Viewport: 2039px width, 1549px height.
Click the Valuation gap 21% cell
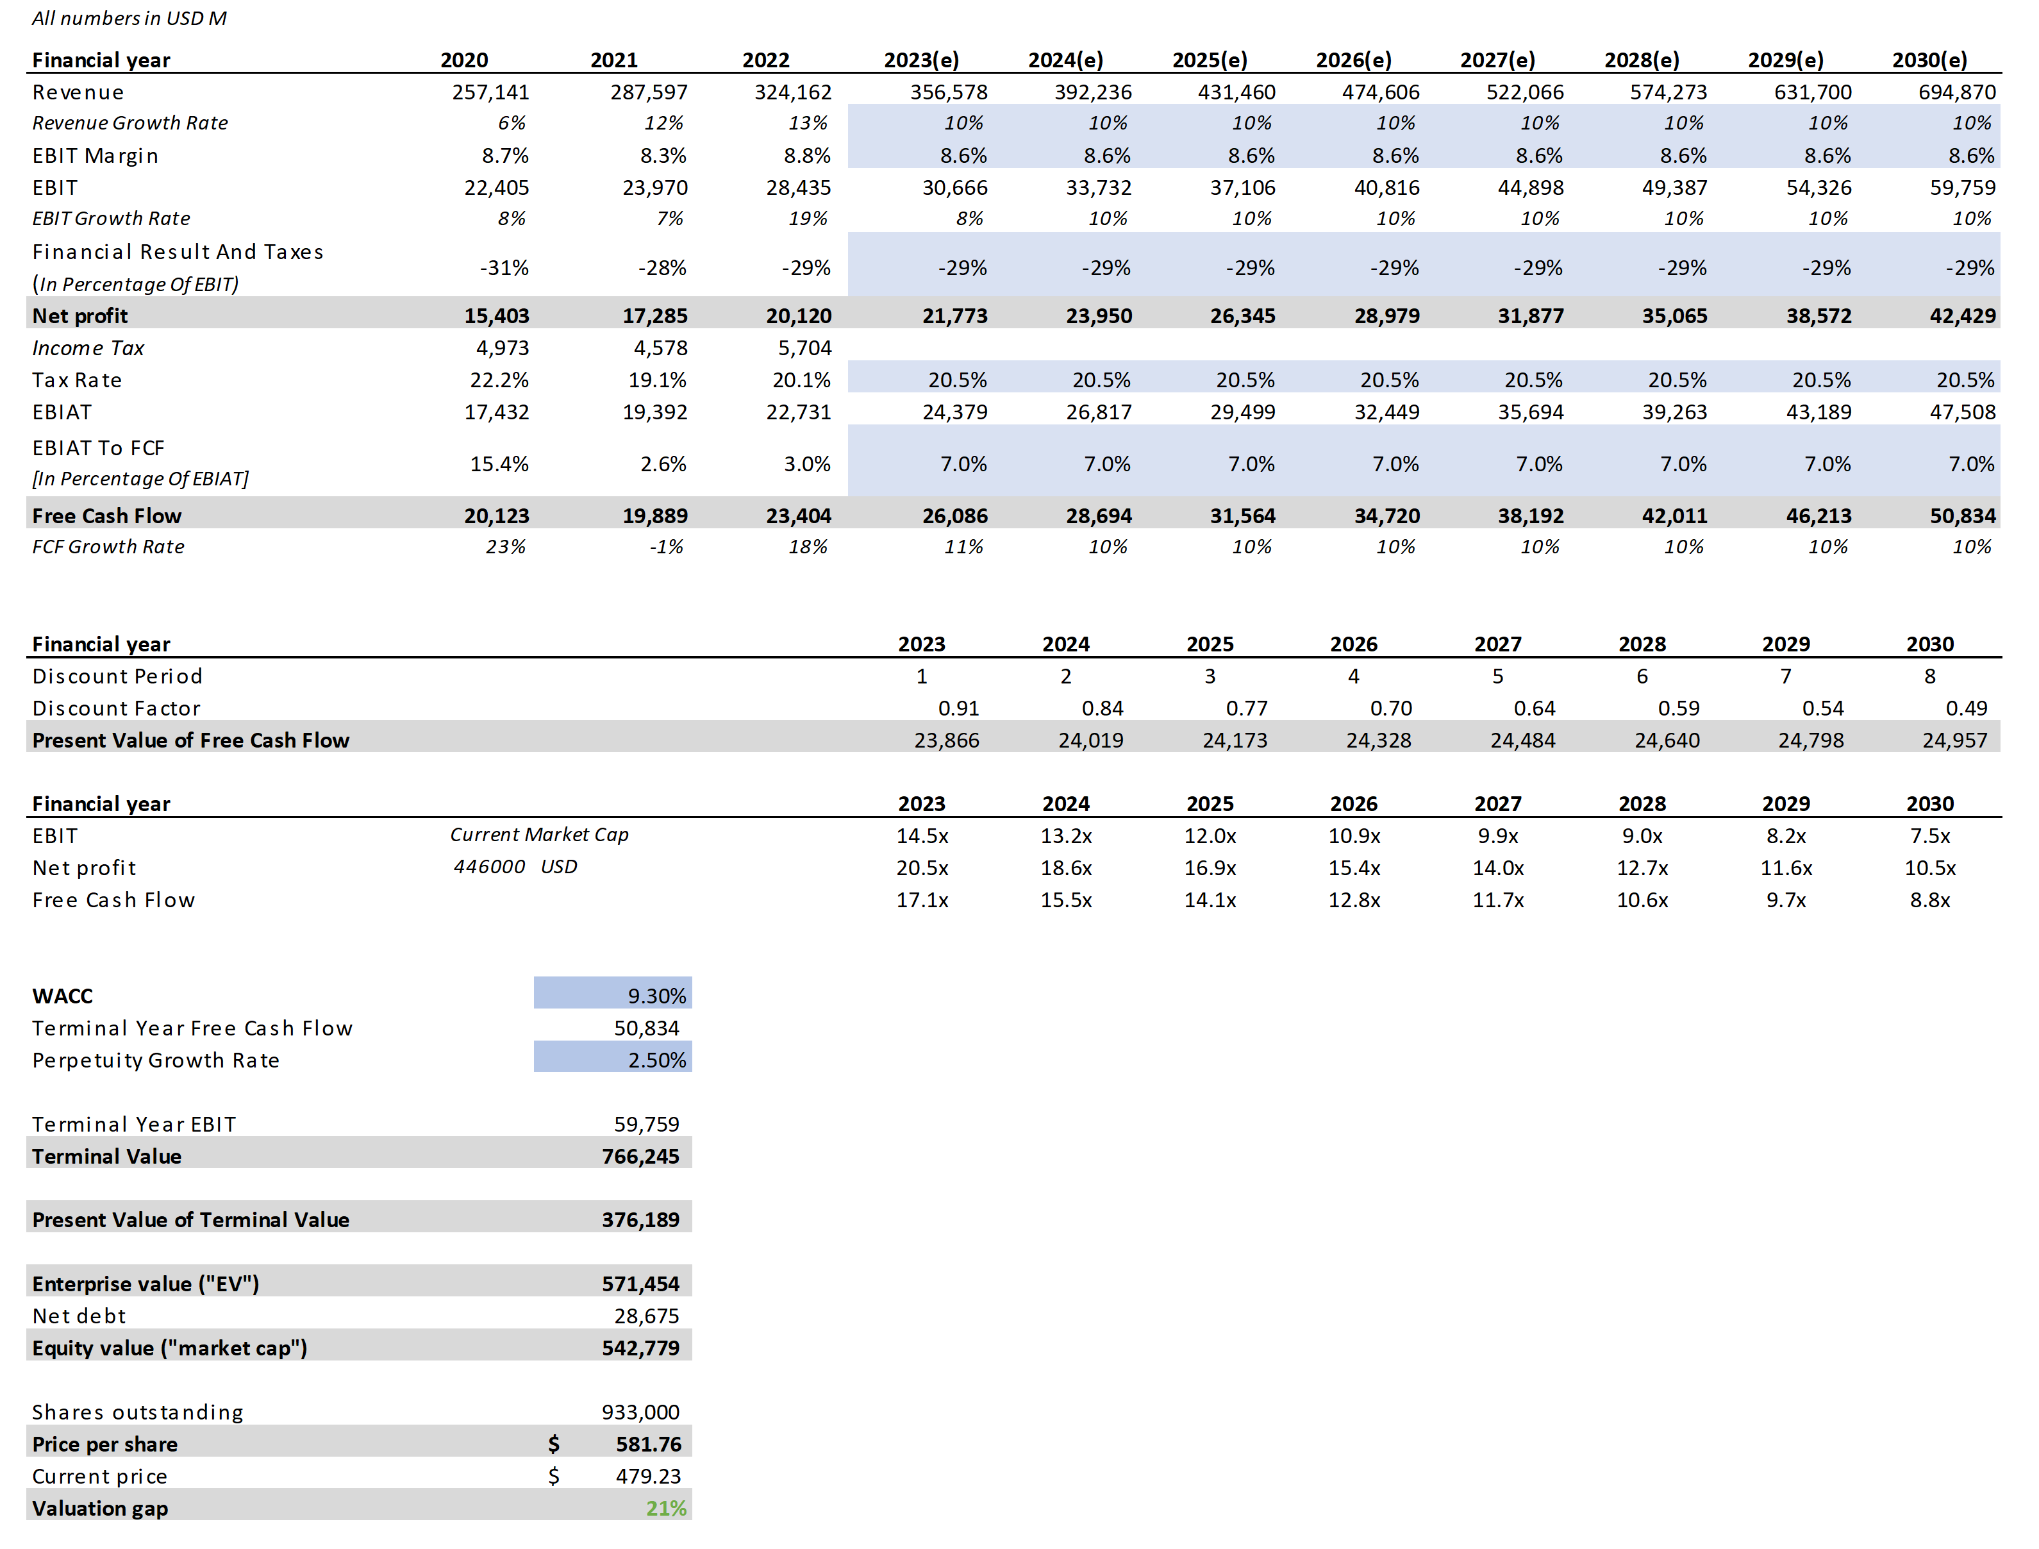[x=665, y=1509]
